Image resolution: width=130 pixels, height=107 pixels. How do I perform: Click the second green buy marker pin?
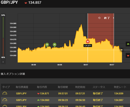point(54,45)
